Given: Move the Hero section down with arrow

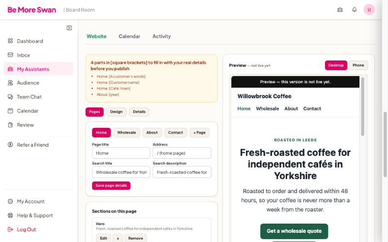Looking at the screenshot, I should tap(118, 238).
